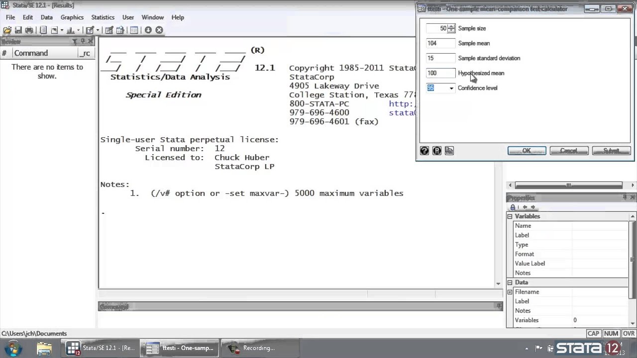637x358 pixels.
Task: Expand the Filename row in Properties
Action: [510, 292]
